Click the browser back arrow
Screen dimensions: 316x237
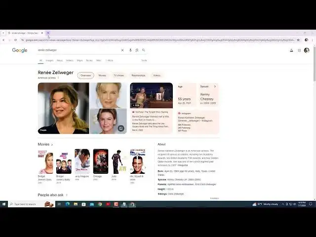point(3,40)
